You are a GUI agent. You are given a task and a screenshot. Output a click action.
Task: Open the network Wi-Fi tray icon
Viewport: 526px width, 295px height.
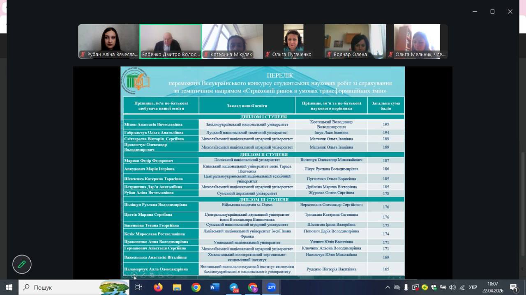(462, 287)
